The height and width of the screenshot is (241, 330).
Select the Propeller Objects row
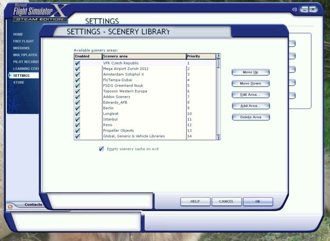point(145,130)
